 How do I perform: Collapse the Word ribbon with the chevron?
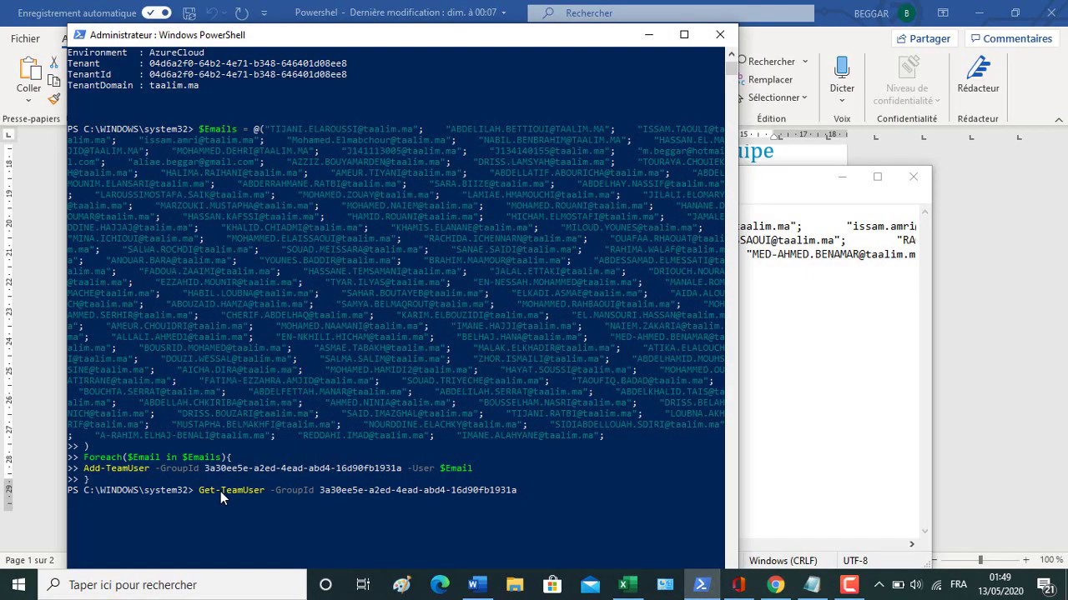click(x=1059, y=119)
